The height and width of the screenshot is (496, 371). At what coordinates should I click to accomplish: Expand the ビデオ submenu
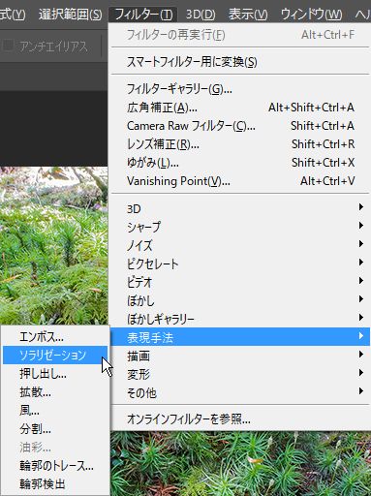pos(240,282)
